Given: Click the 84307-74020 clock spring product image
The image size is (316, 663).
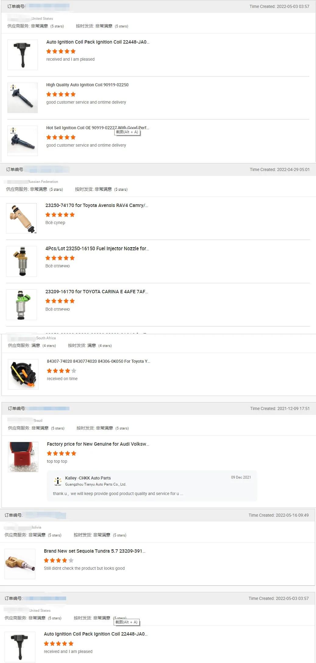Looking at the screenshot, I should 23,374.
